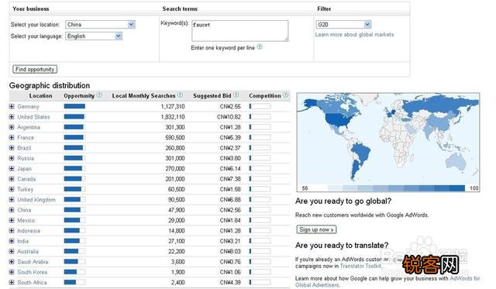This screenshot has height=289, width=496.
Task: Click the Argentina location link
Action: pos(29,127)
